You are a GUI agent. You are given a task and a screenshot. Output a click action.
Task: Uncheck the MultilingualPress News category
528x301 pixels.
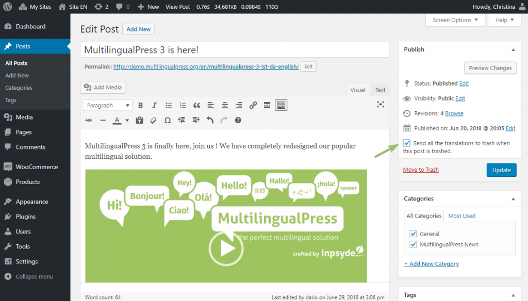click(413, 244)
